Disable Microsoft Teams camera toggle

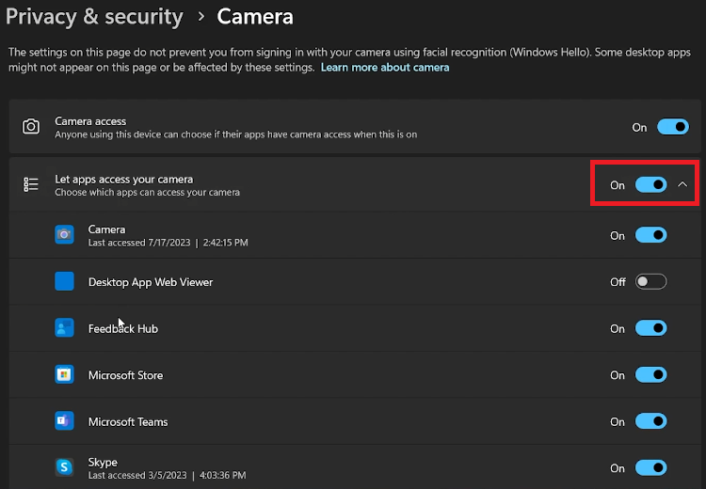651,421
